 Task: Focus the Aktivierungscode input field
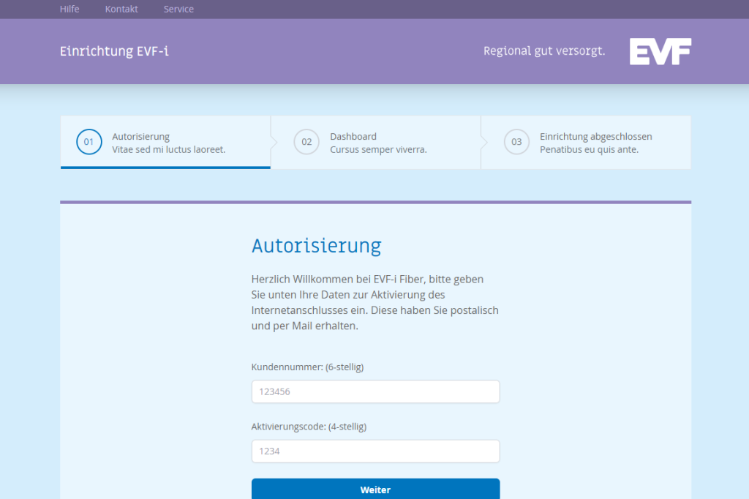(x=375, y=451)
